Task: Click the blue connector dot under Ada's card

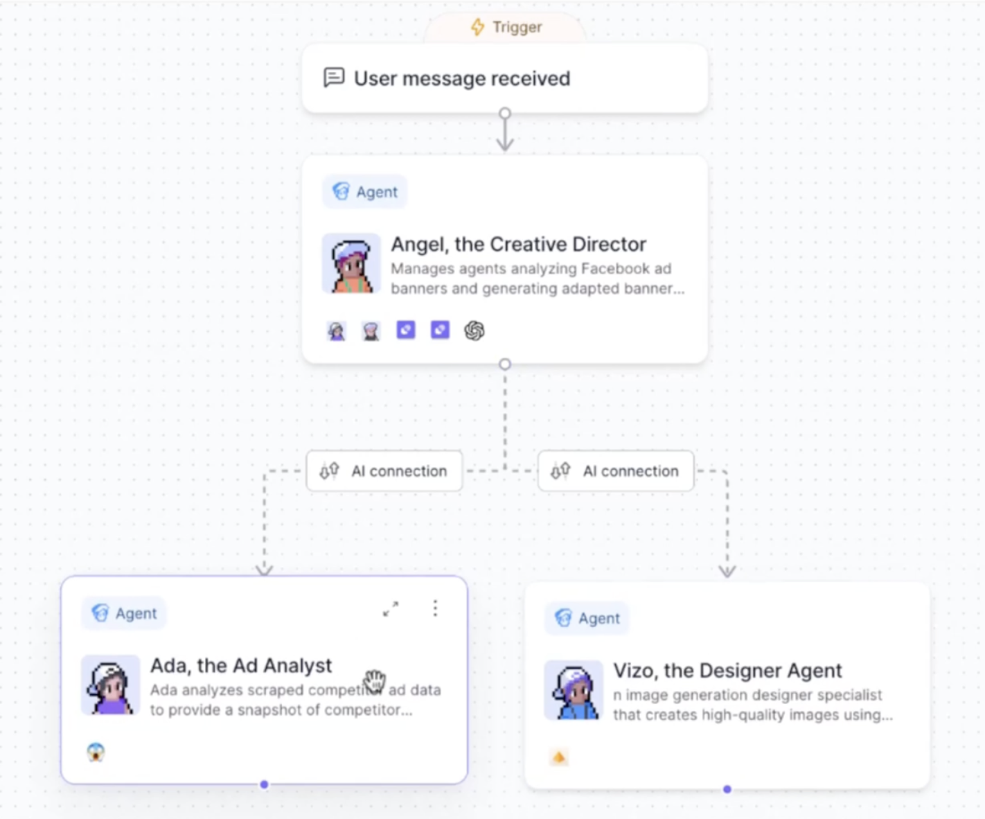Action: (265, 784)
